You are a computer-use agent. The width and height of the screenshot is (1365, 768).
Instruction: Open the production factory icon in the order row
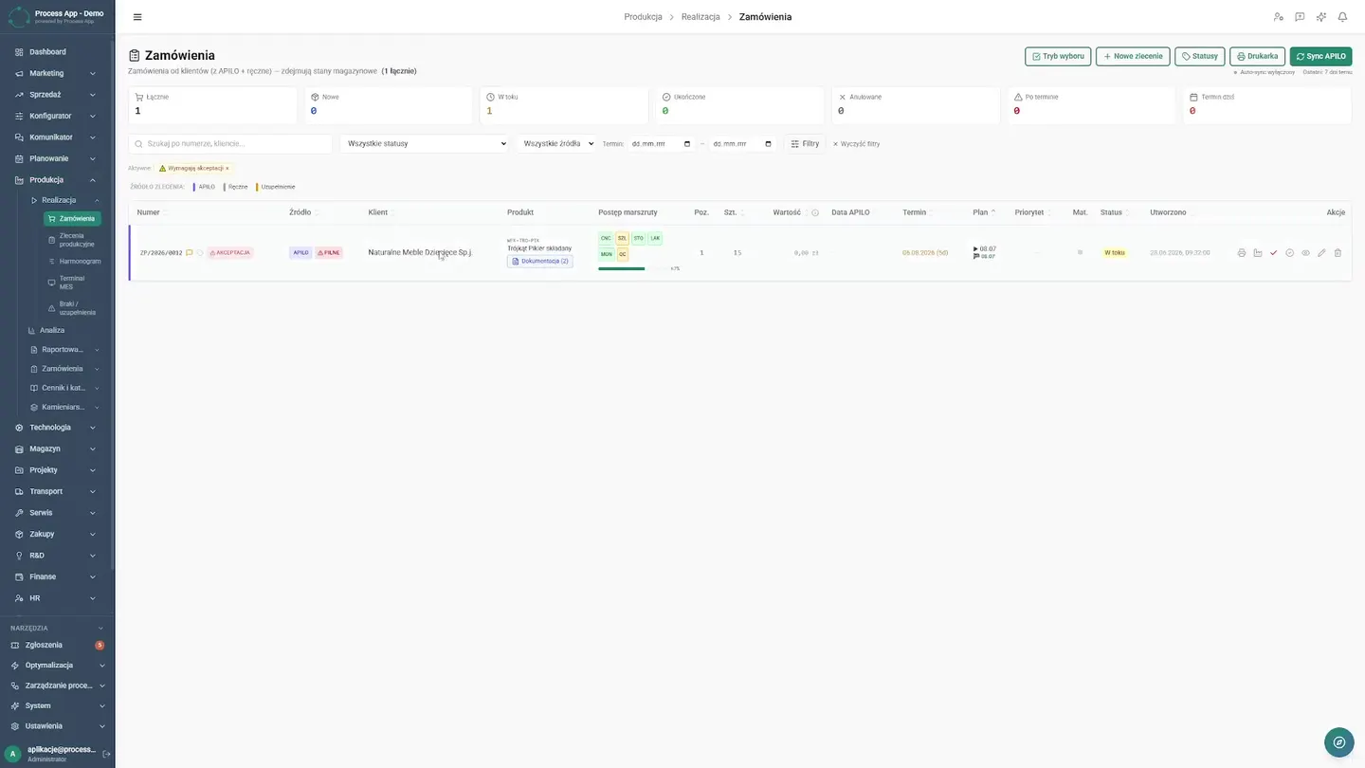pos(1258,253)
